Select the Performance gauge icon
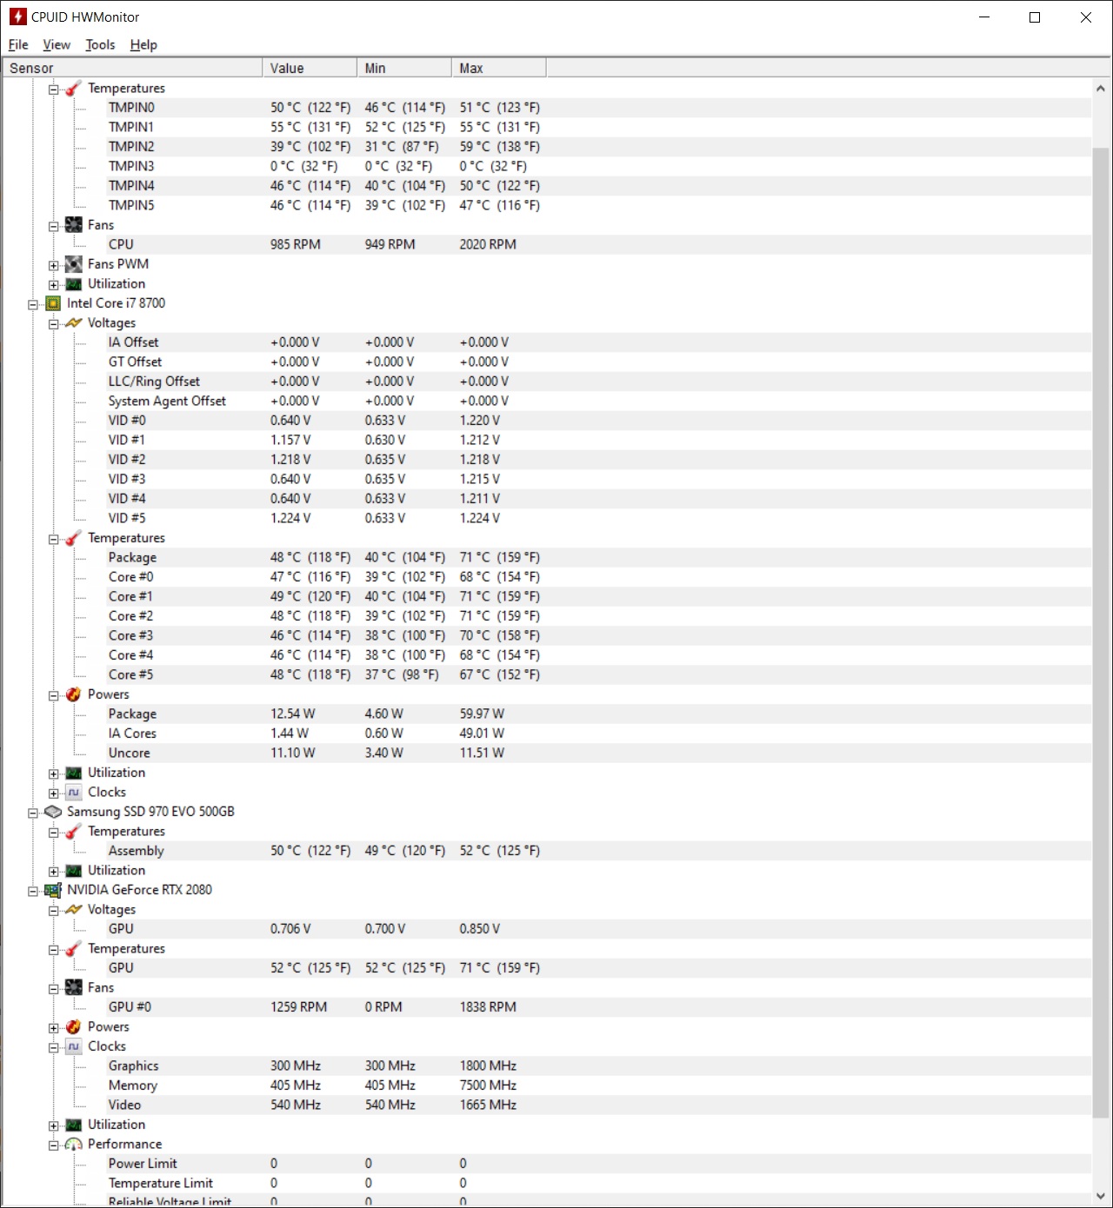 coord(74,1145)
